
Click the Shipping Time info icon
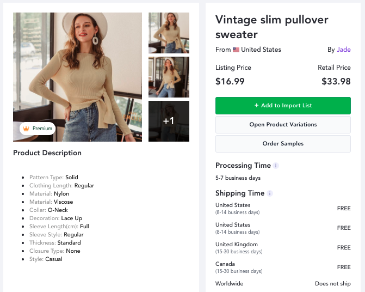coord(270,193)
